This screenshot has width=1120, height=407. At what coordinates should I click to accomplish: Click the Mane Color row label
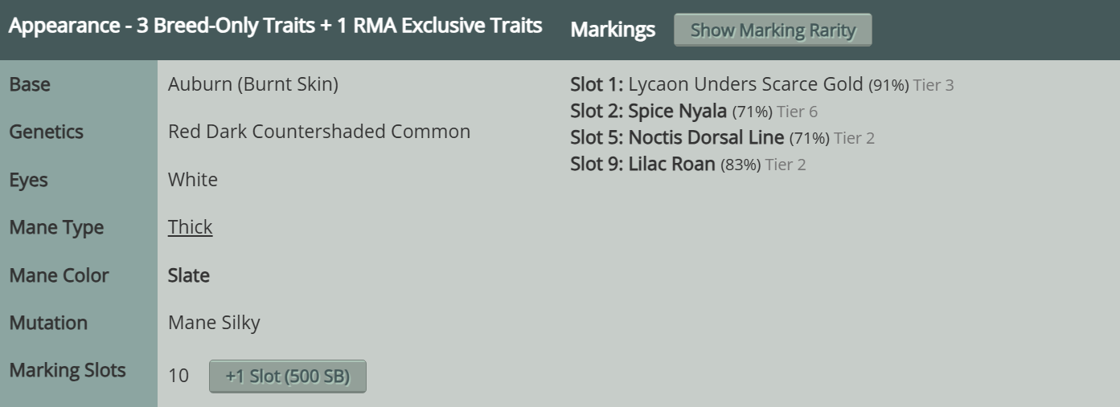pos(59,275)
